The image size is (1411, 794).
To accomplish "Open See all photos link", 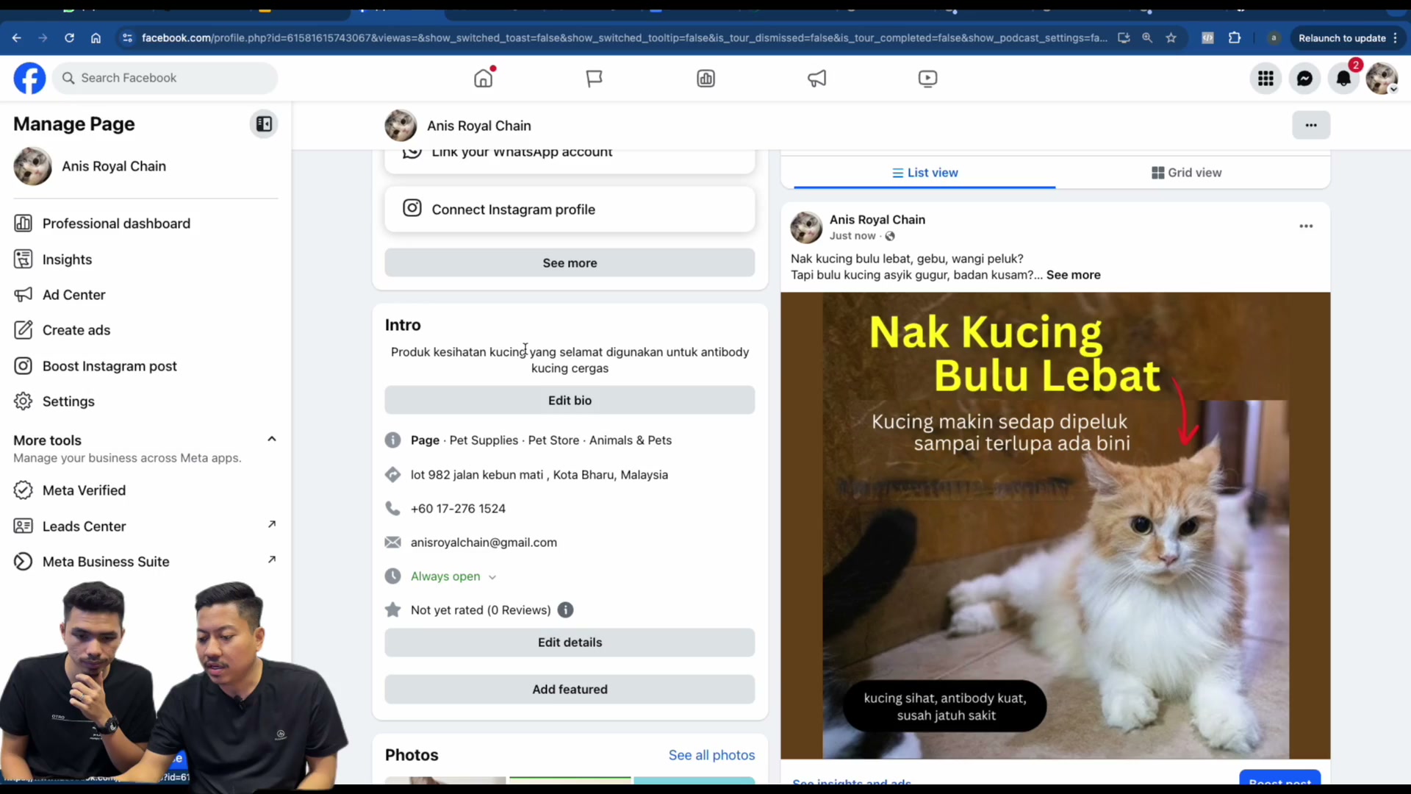I will (711, 755).
